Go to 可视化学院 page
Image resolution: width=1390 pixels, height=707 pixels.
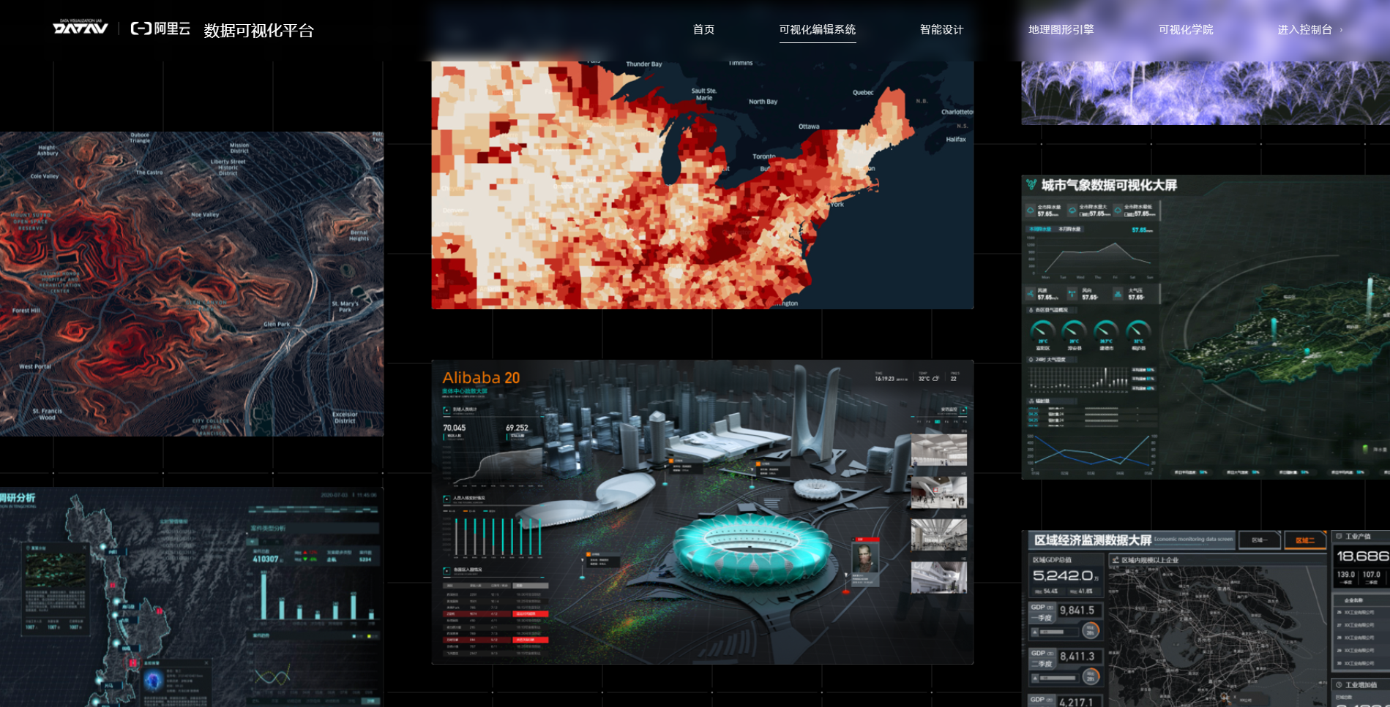(1186, 29)
